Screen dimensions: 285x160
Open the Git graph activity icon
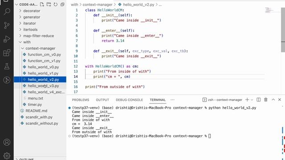pyautogui.click(x=7, y=80)
